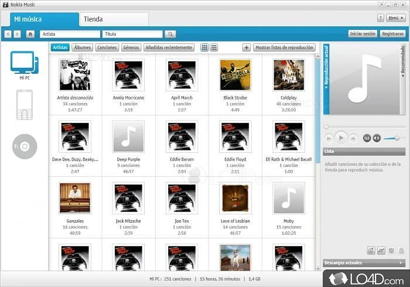Viewport: 410px width, 287px height.
Task: Click the Artista search field
Action: 70,34
